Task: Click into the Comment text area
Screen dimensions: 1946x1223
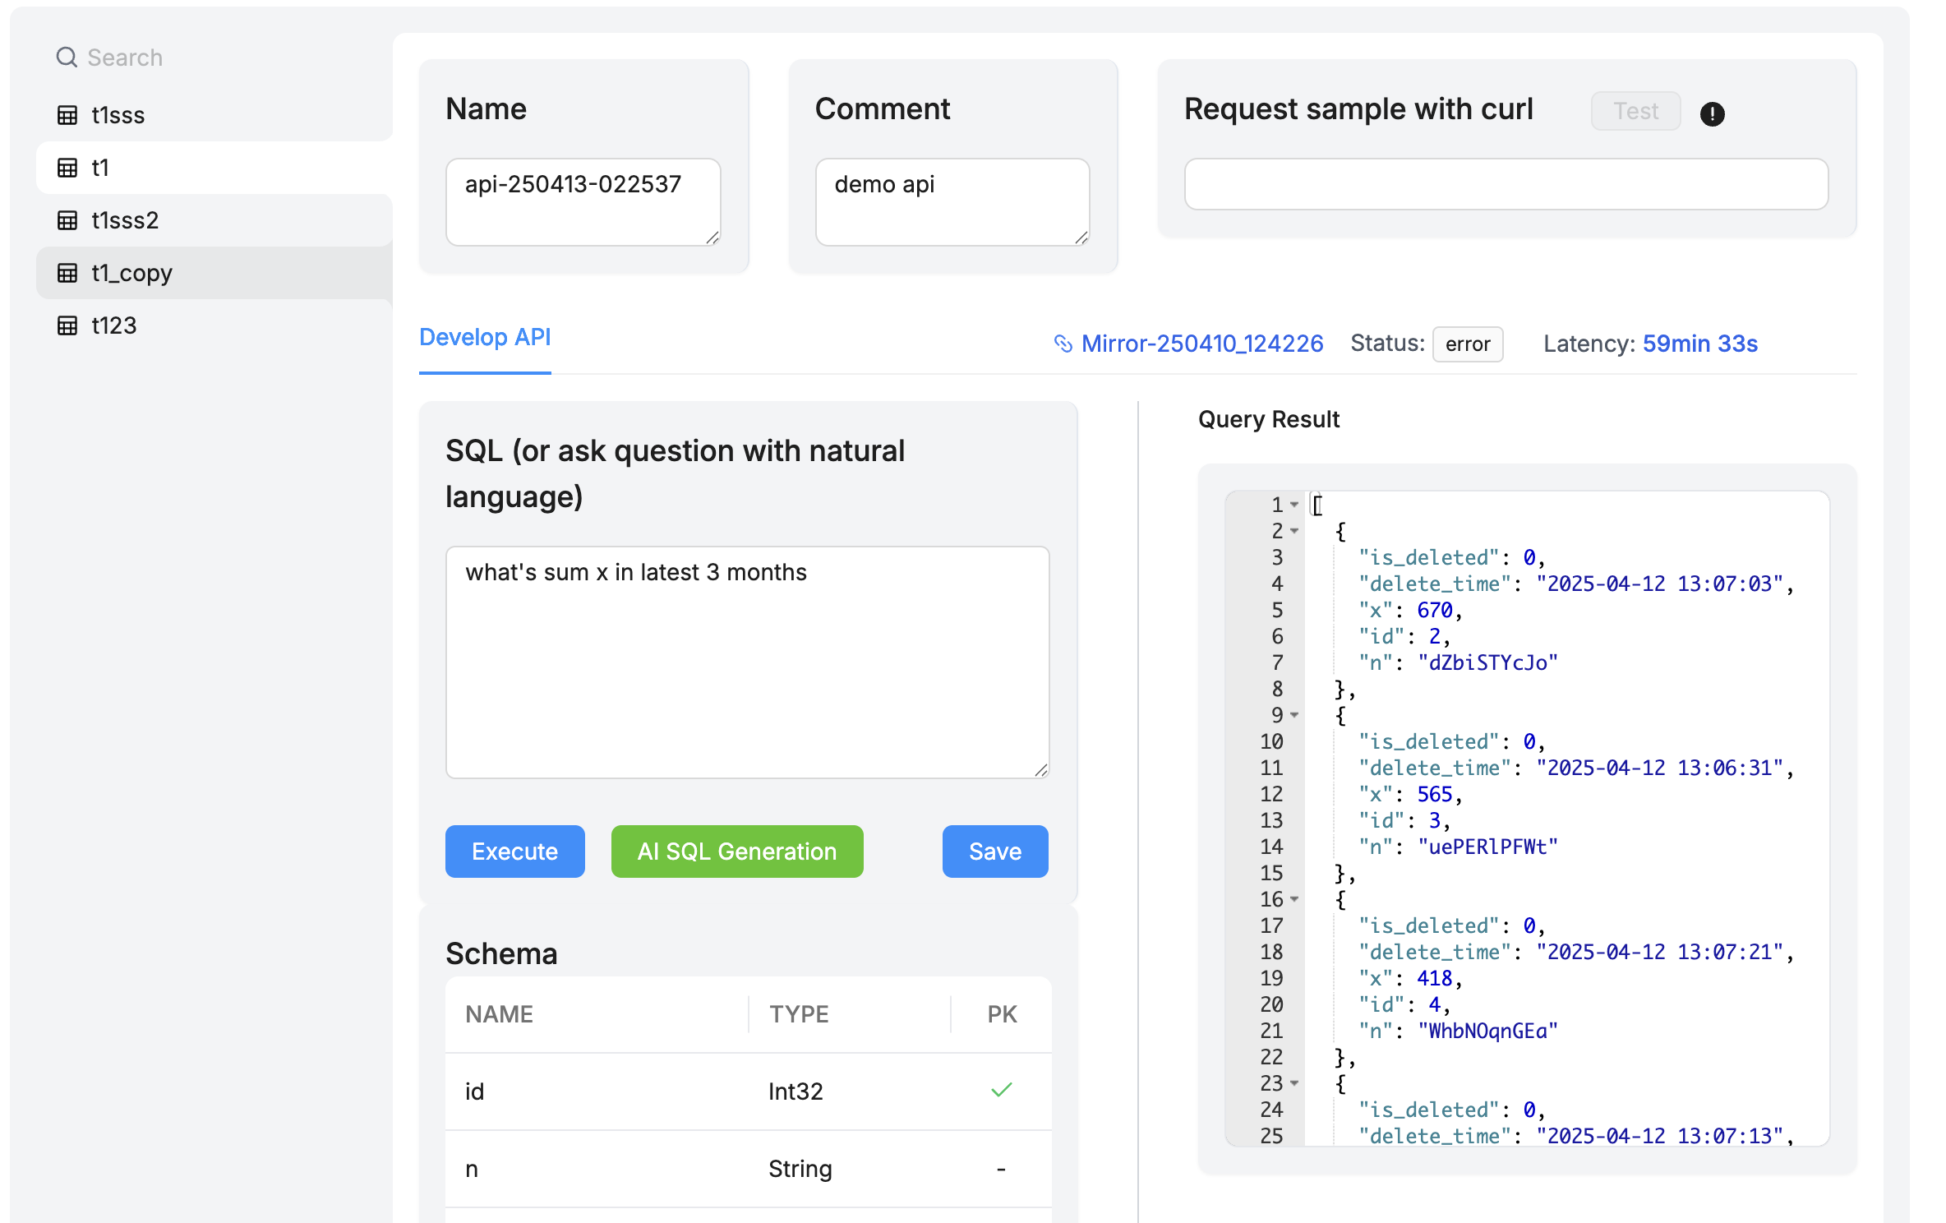Action: coord(952,202)
